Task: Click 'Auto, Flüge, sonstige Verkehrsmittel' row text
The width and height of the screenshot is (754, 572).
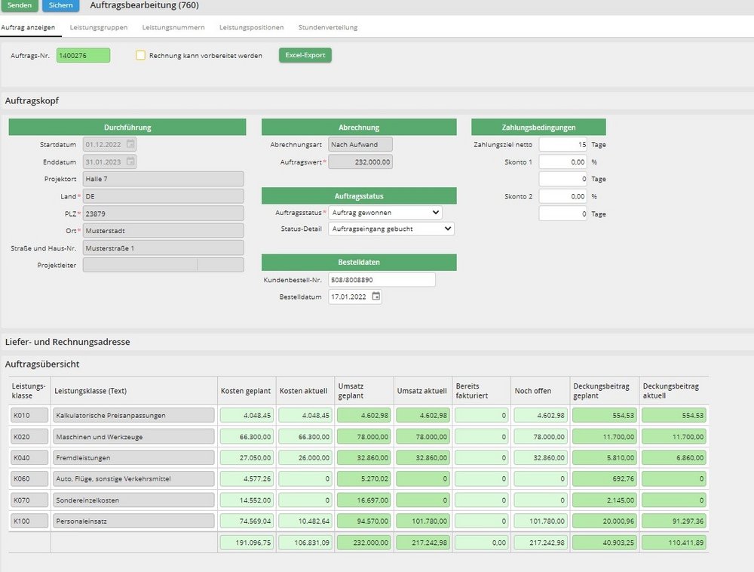Action: pos(114,478)
